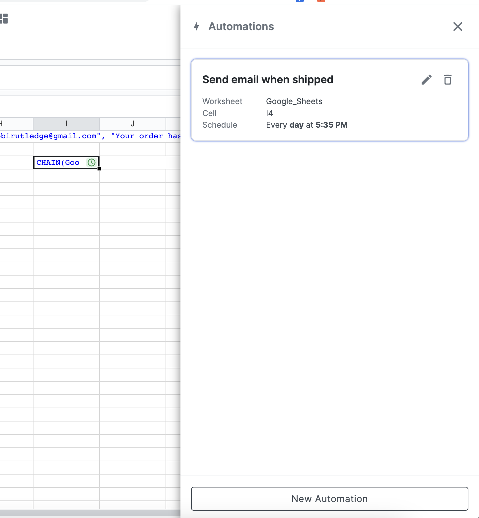
Task: Click the I4 cell value in automation card
Action: (x=269, y=113)
